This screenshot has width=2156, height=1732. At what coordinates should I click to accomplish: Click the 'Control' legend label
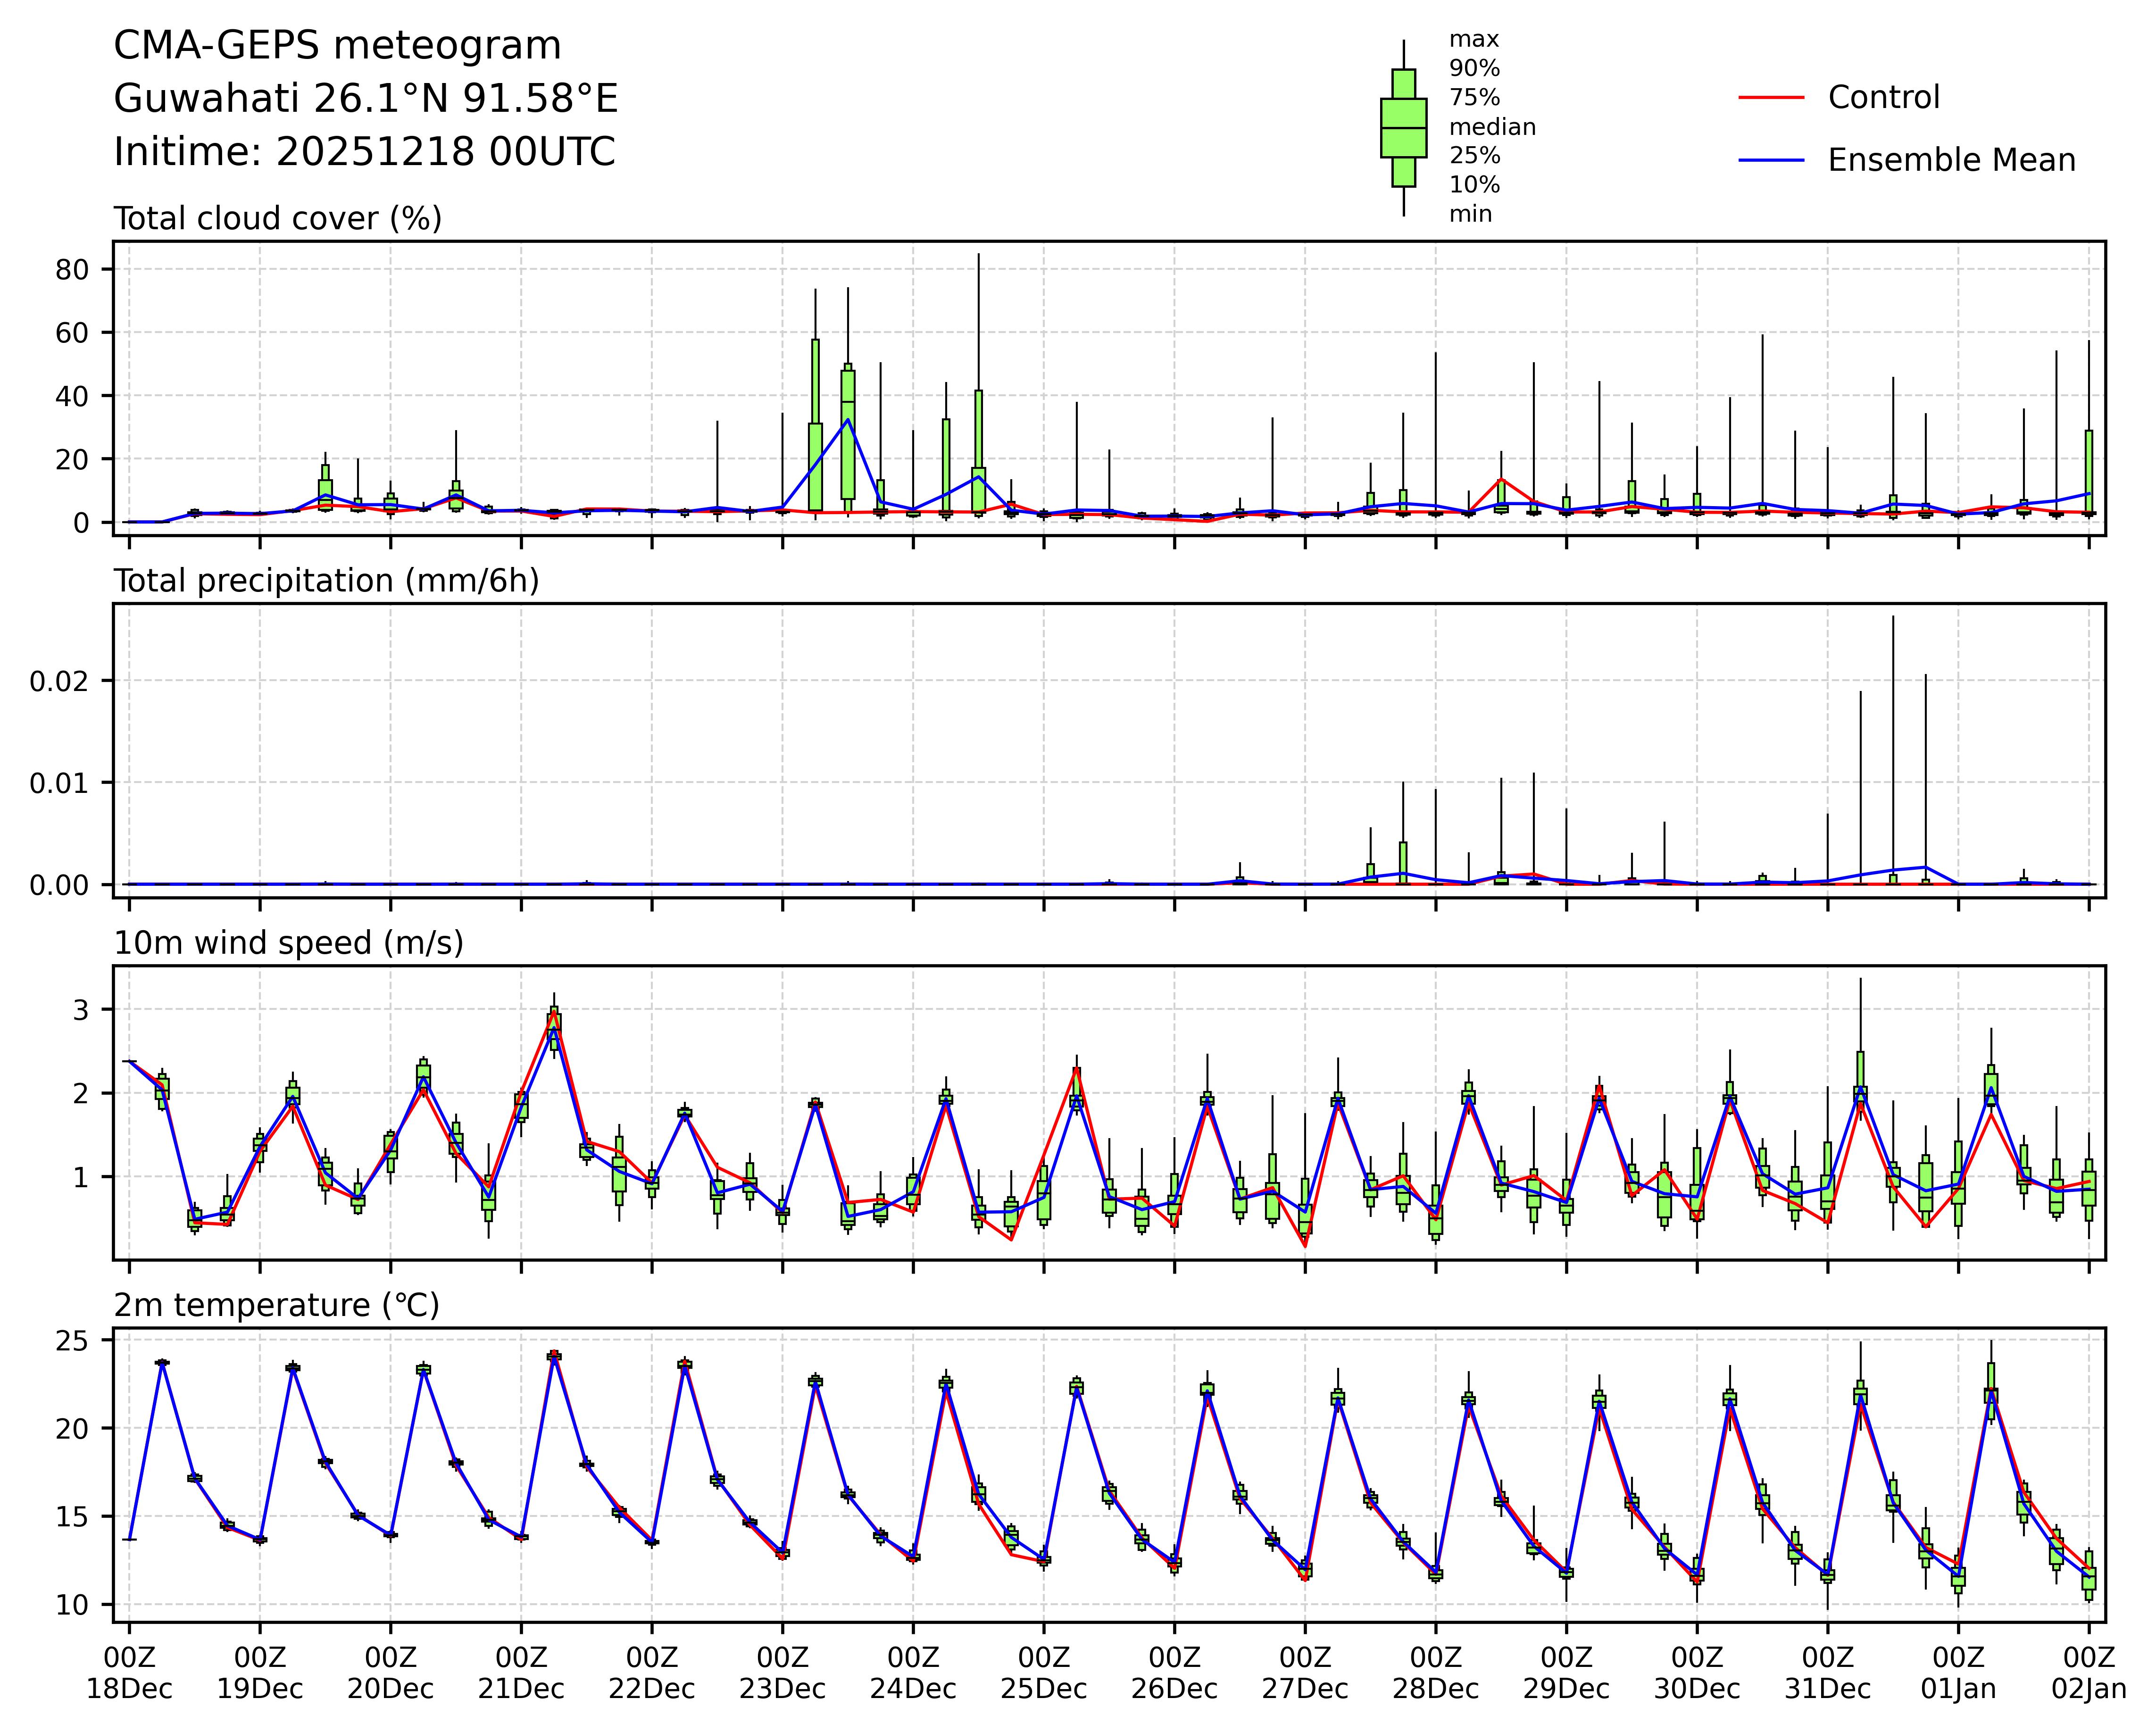[x=1883, y=98]
